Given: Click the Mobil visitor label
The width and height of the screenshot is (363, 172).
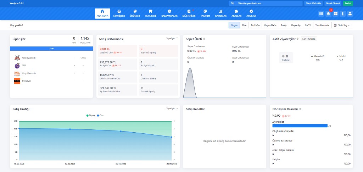Looking at the screenshot, I should click(x=341, y=56).
